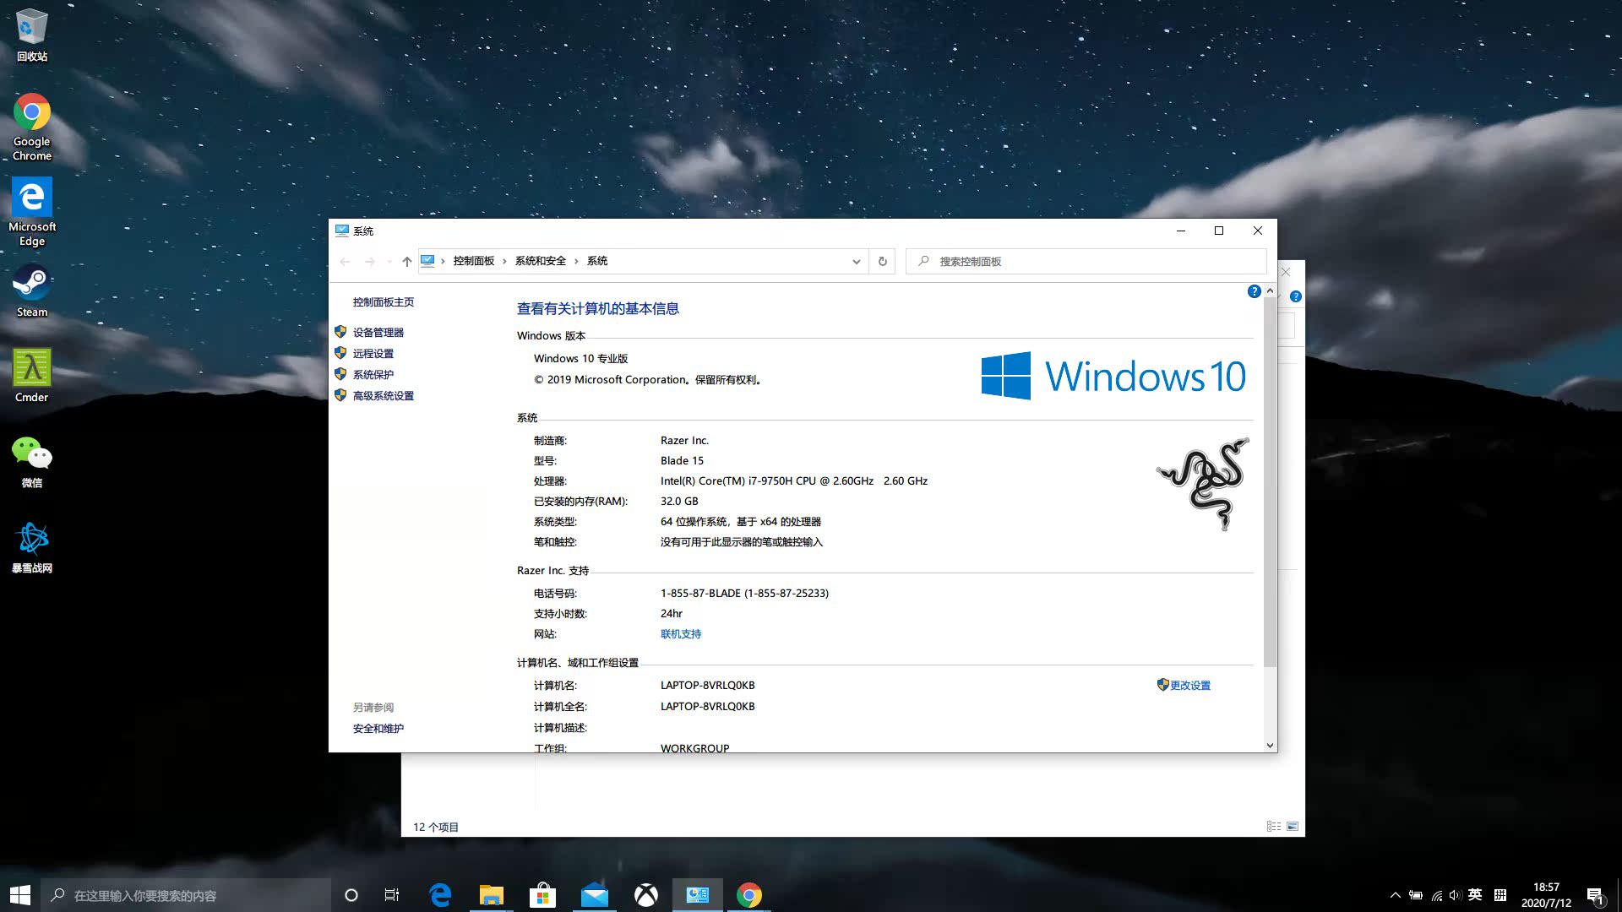Screen dimensions: 1622x912
Task: Click the network Wi-Fi tray icon
Action: (1436, 895)
